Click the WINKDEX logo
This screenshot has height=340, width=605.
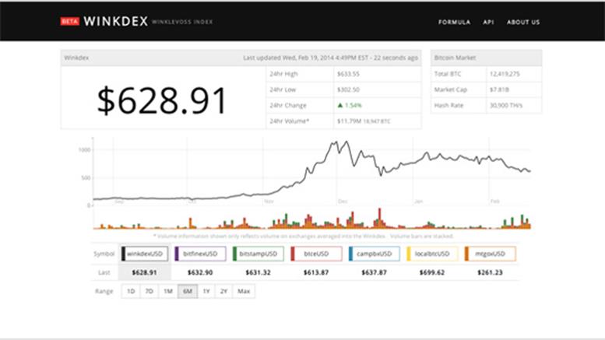pos(115,21)
